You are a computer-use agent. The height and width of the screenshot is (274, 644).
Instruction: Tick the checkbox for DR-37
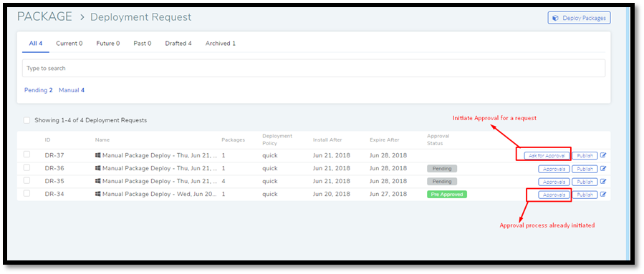(27, 155)
